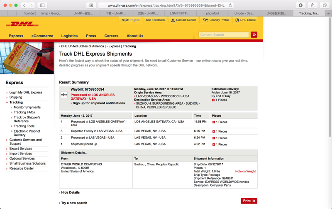The image size is (332, 209).
Task: Open Contact Center
Action: pos(183,20)
